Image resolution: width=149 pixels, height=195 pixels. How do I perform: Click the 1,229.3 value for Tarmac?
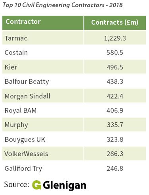pyautogui.click(x=115, y=38)
